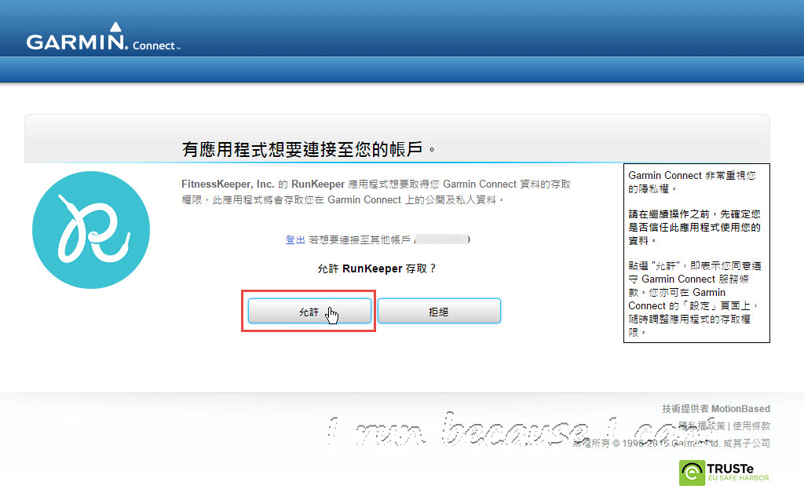804x504 pixels.
Task: Open the Garmin Connect logo
Action: pos(103,36)
